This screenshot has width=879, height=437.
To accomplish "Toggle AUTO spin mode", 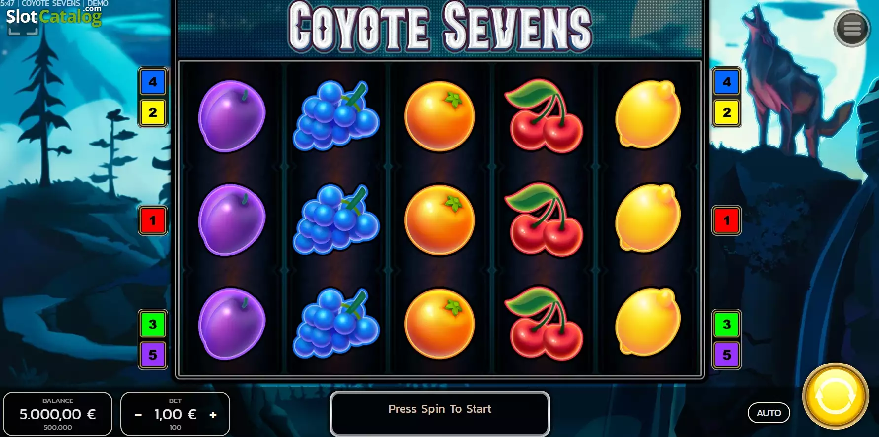I will [x=769, y=413].
